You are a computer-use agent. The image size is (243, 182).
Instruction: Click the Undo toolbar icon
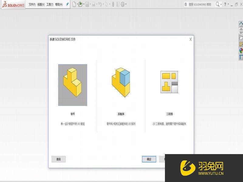(x=100, y=4)
